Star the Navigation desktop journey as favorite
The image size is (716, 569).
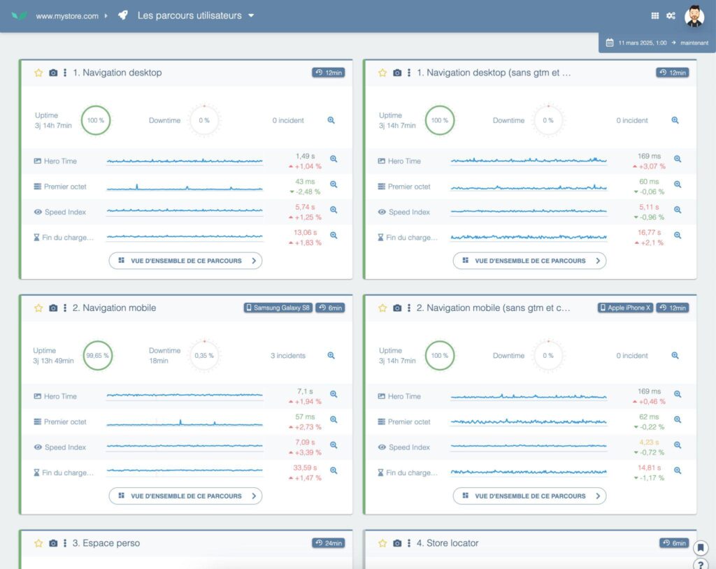coord(38,73)
